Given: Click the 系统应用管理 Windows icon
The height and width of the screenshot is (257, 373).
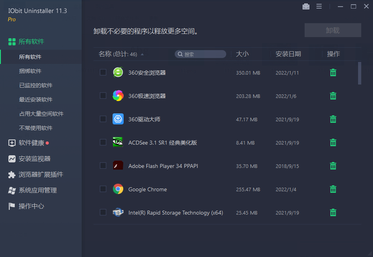Looking at the screenshot, I should coord(12,190).
